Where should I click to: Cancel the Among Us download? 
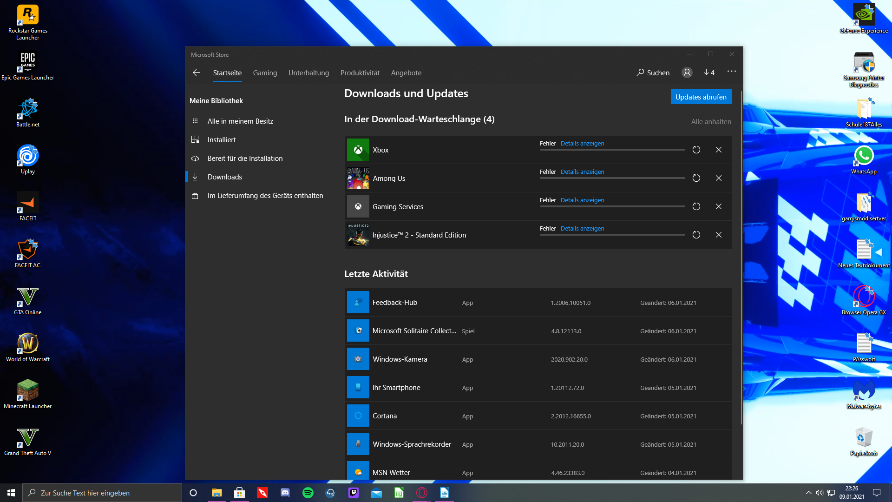point(718,178)
